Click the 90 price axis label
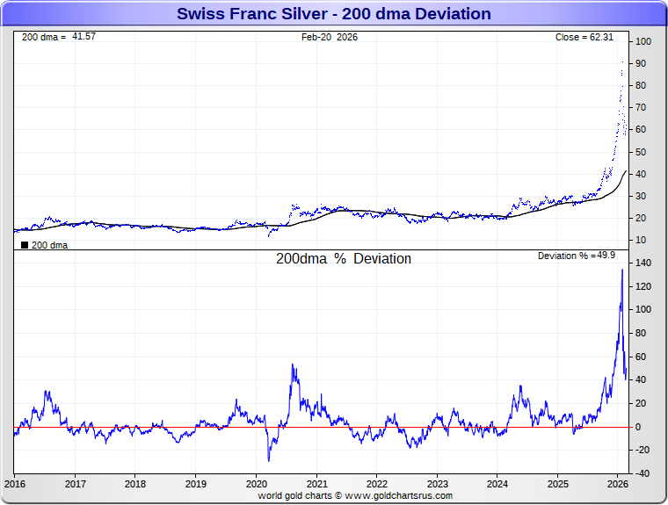This screenshot has width=668, height=505. (643, 63)
